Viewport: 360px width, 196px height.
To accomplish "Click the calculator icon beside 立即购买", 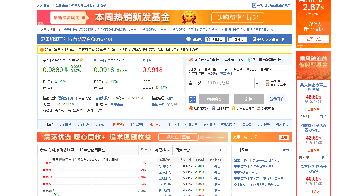I will 192,99.
